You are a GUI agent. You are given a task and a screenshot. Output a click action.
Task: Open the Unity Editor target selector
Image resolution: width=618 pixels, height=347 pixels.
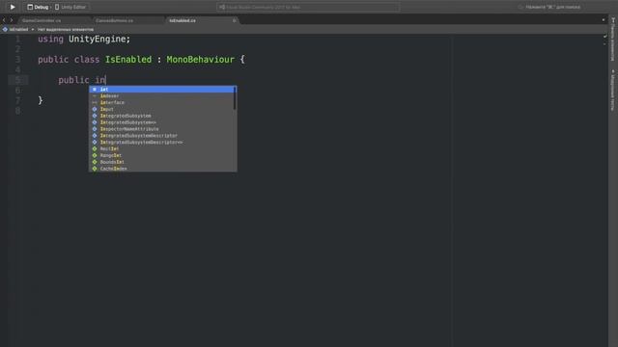click(x=70, y=7)
